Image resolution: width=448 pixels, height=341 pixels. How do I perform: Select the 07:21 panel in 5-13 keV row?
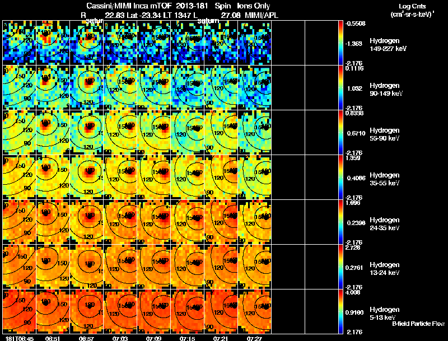point(221,311)
